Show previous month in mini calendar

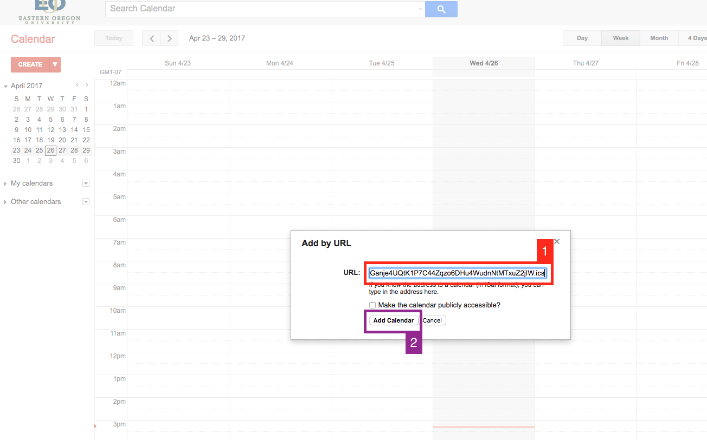pos(77,85)
